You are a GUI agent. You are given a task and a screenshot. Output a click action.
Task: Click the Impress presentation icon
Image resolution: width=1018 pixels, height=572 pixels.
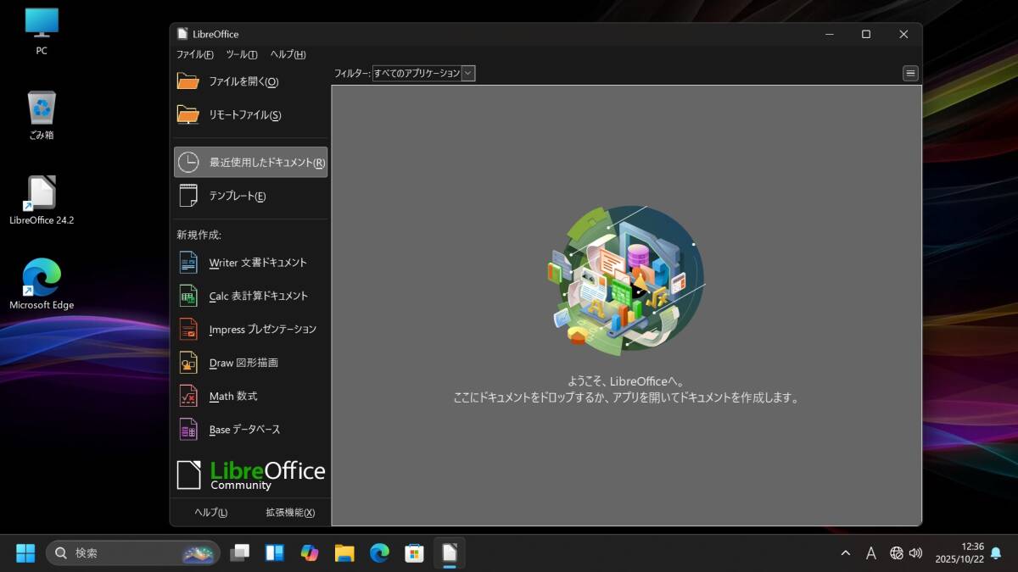(x=187, y=330)
